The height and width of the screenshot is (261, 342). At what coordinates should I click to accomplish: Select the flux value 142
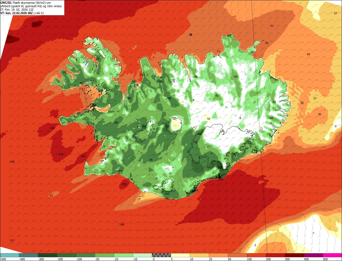coord(142,75)
